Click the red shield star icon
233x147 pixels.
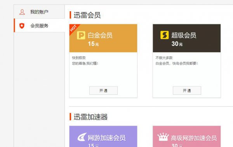(x=22, y=26)
